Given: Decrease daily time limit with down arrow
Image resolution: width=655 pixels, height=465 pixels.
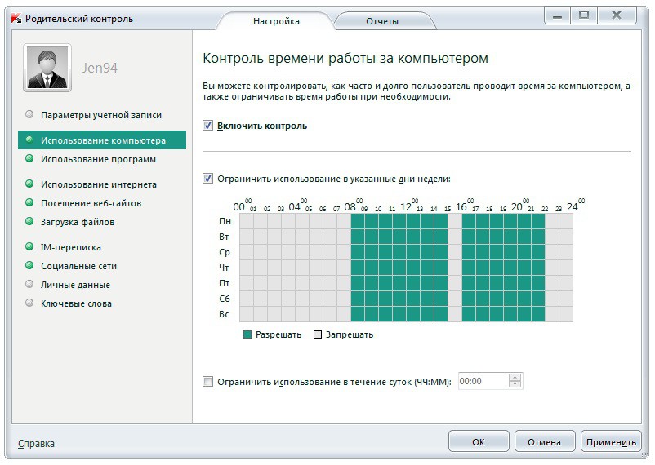Looking at the screenshot, I should [x=515, y=384].
